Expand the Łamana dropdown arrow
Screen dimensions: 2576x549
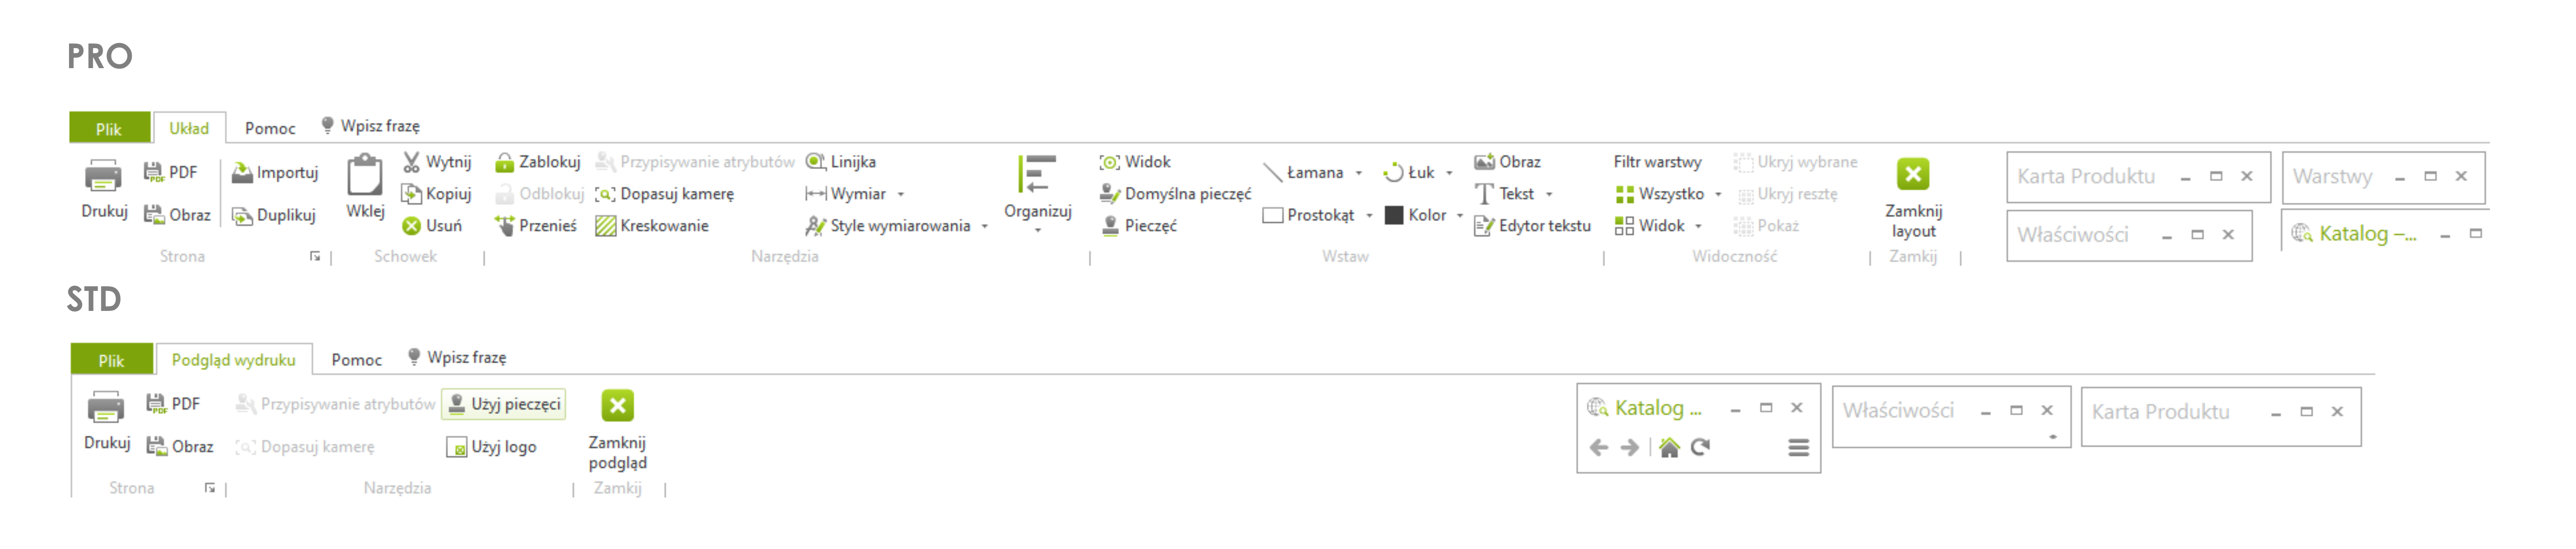pyautogui.click(x=1358, y=173)
